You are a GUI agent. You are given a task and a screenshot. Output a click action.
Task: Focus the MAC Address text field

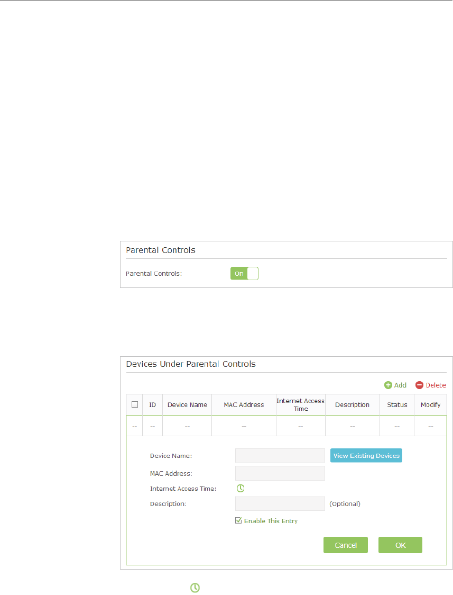[280, 473]
